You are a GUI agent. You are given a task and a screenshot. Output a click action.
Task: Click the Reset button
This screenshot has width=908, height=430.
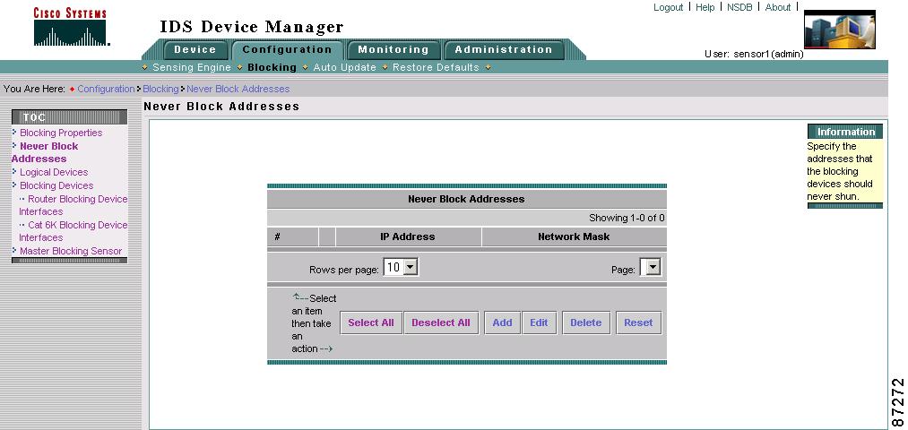pyautogui.click(x=638, y=322)
